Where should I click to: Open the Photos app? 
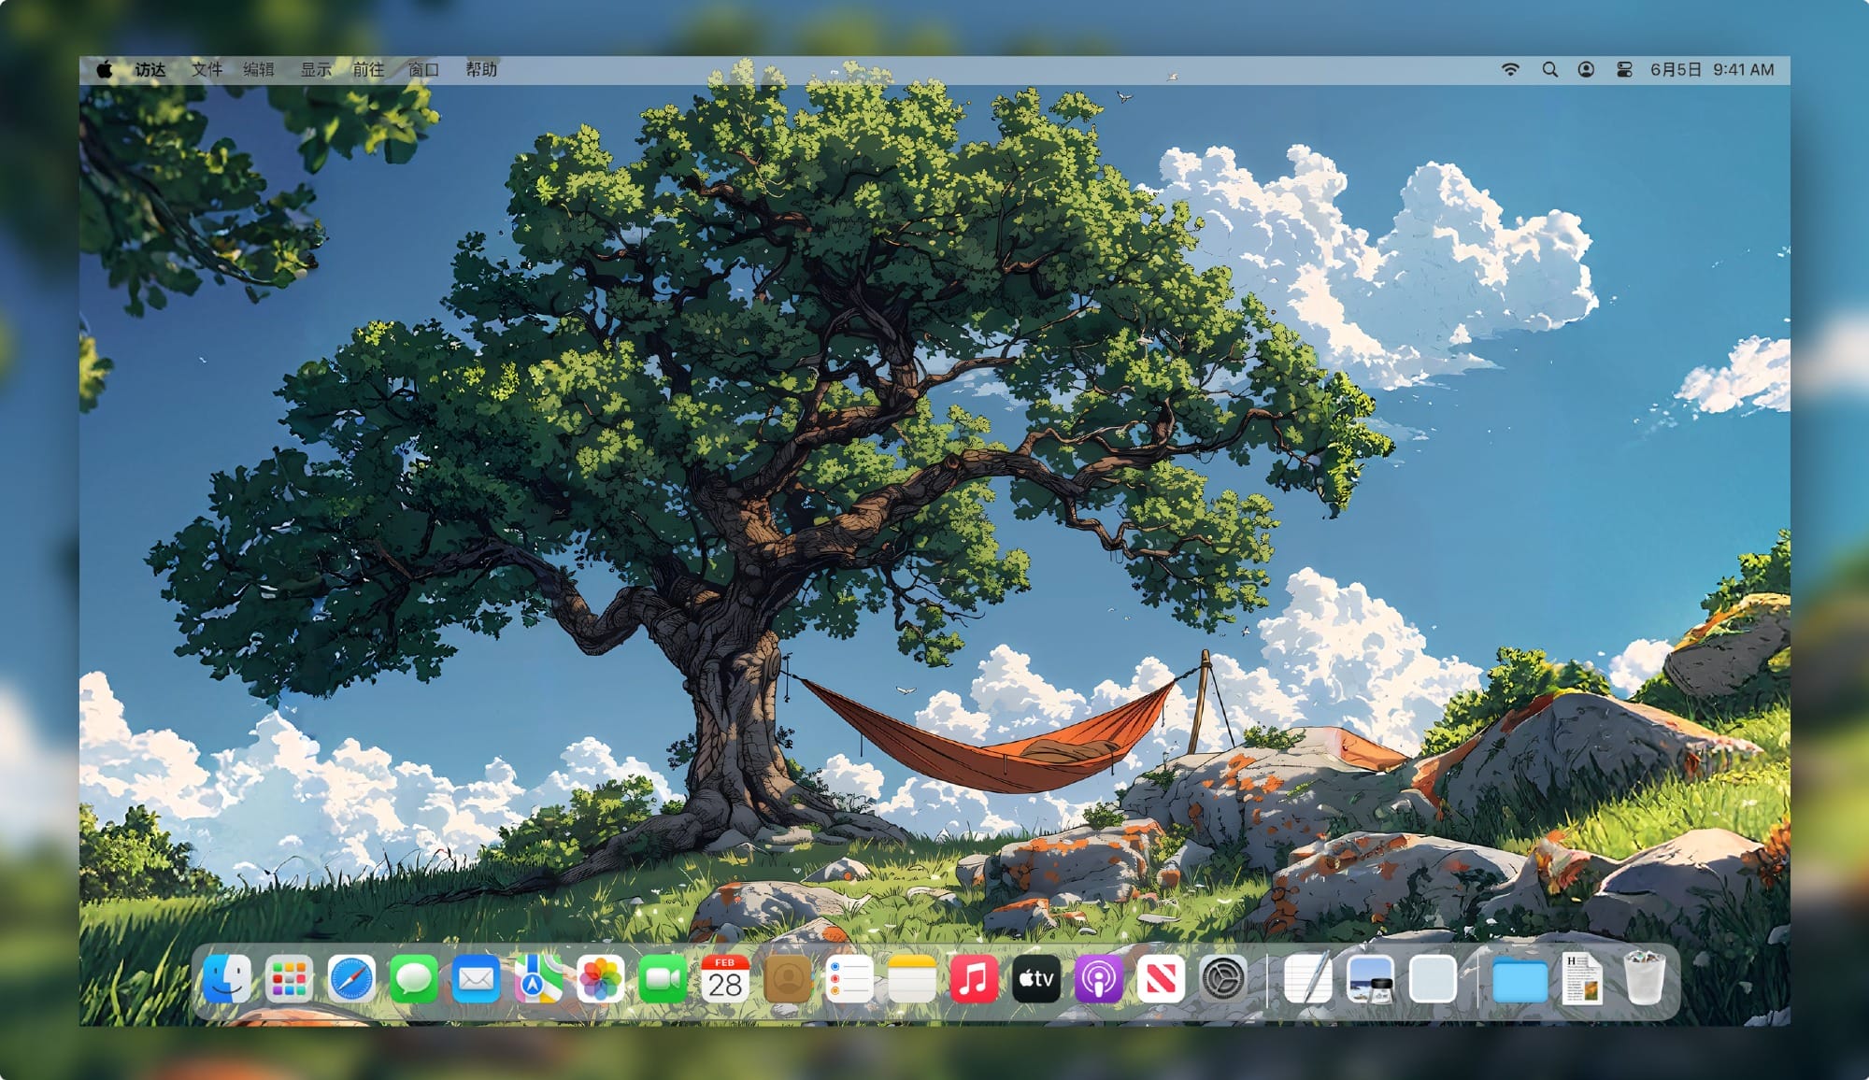[x=600, y=980]
